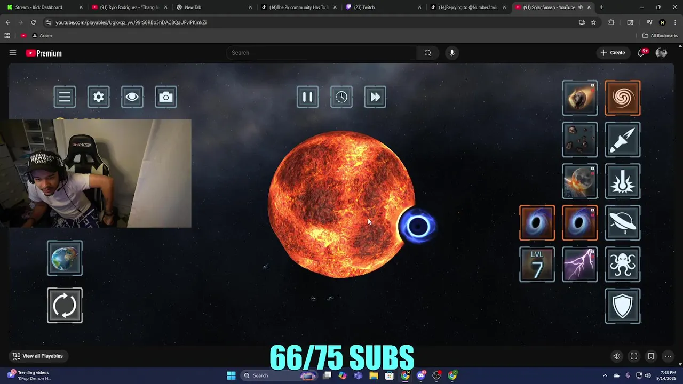Viewport: 683px width, 384px height.
Task: Open All Bookmarks folder
Action: click(660, 36)
